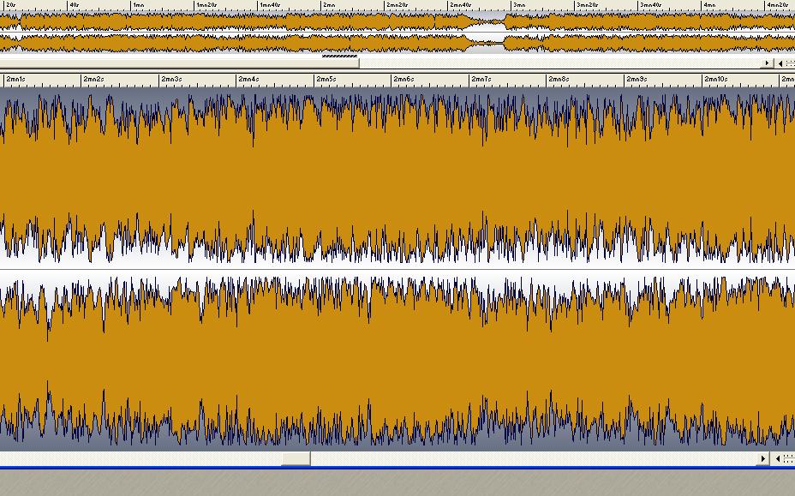Viewport: 795px width, 496px height.
Task: Click the main waveform horizontal scrollbar thumb
Action: pyautogui.click(x=296, y=459)
